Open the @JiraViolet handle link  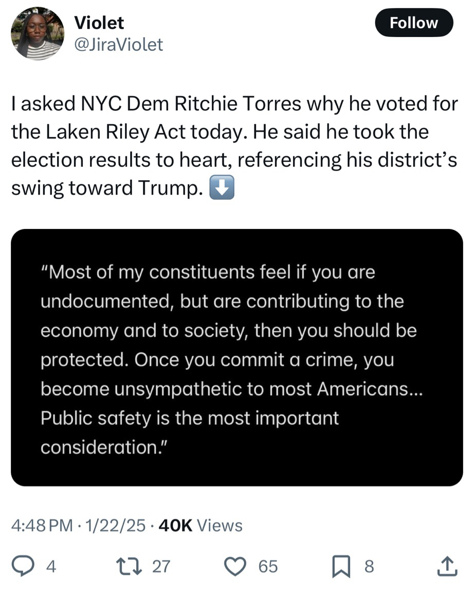119,45
